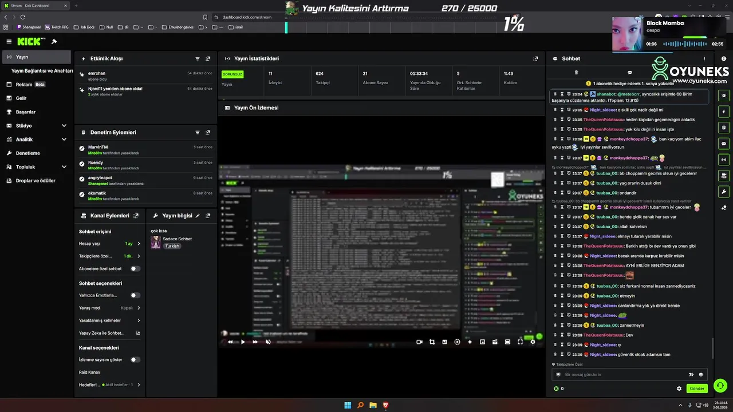
Task: Toggle Abonelere özel sohbet switch
Action: coord(135,268)
